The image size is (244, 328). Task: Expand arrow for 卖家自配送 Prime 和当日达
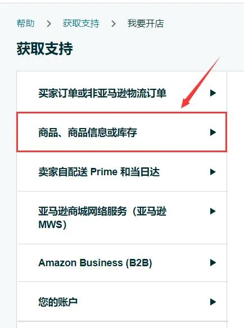point(213,172)
